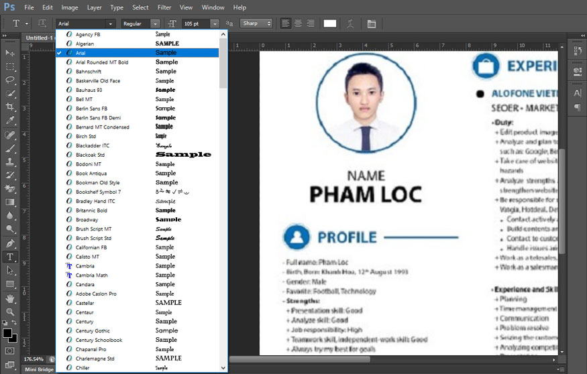587x374 pixels.
Task: Select the Quick Selection tool
Action: tap(10, 94)
